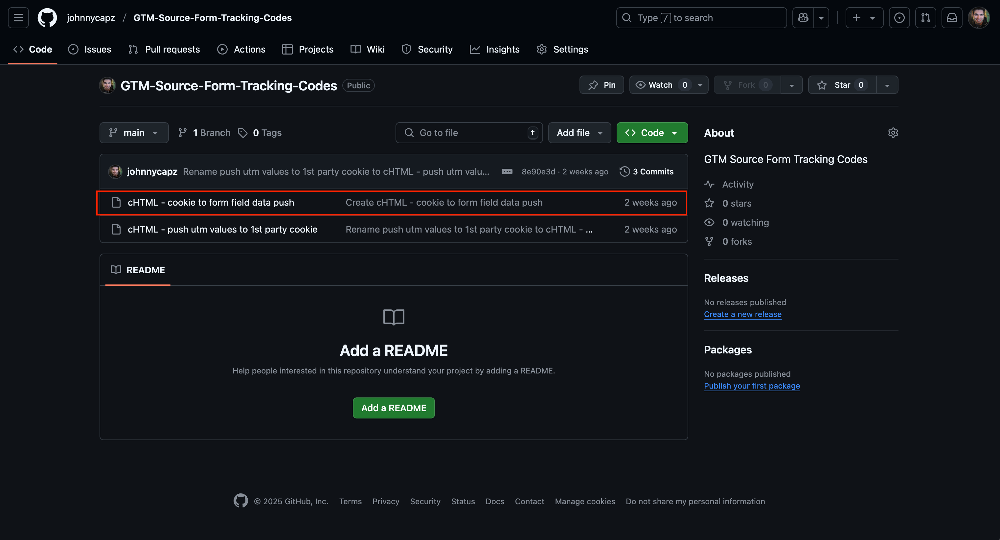The image size is (1000, 540).
Task: Open commit 'Create cHTML - cookie to form field data push'
Action: 444,202
